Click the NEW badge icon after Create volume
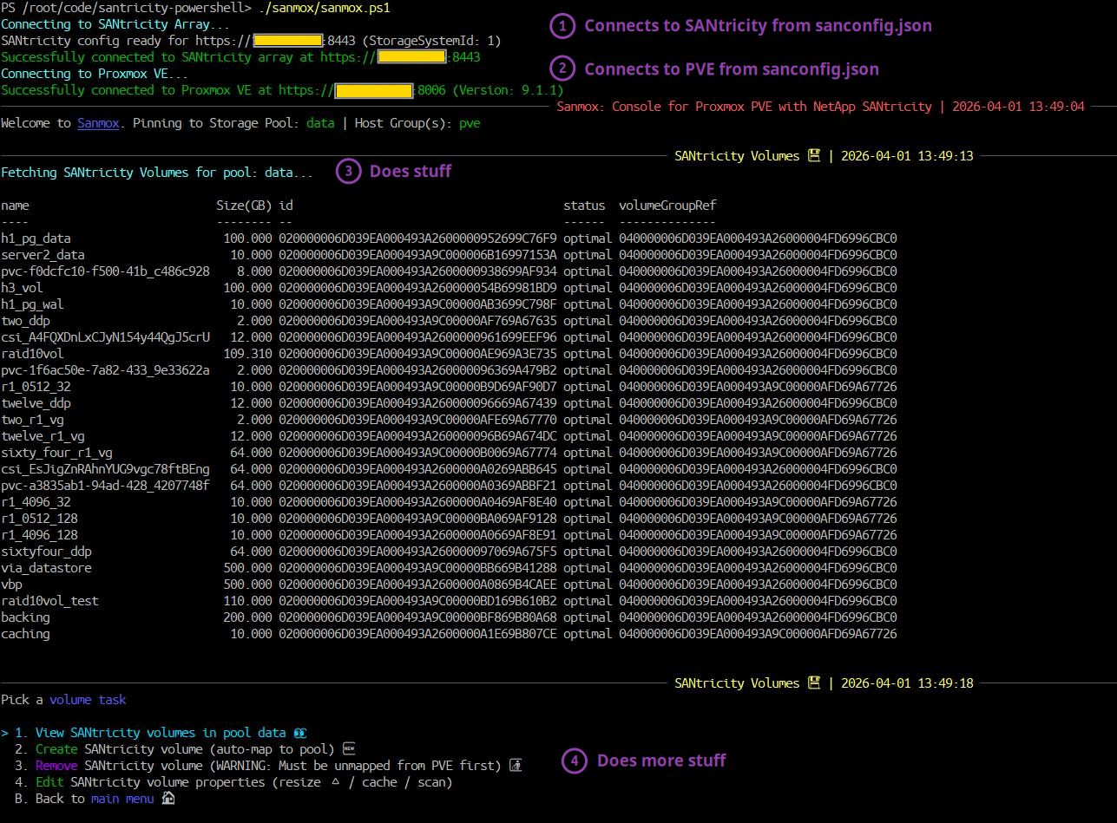This screenshot has width=1117, height=823. (x=349, y=749)
